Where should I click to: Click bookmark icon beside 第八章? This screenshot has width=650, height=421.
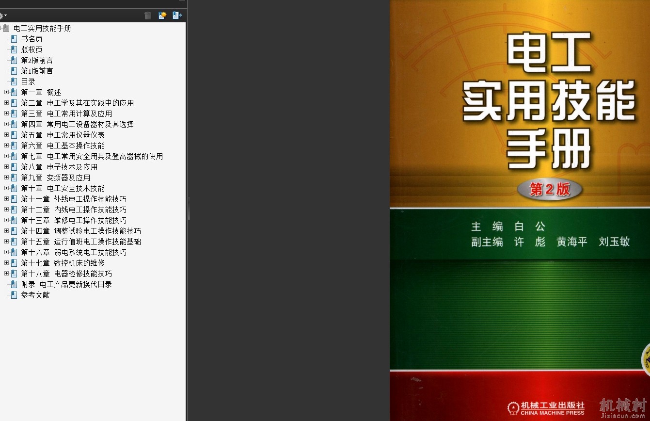(14, 167)
